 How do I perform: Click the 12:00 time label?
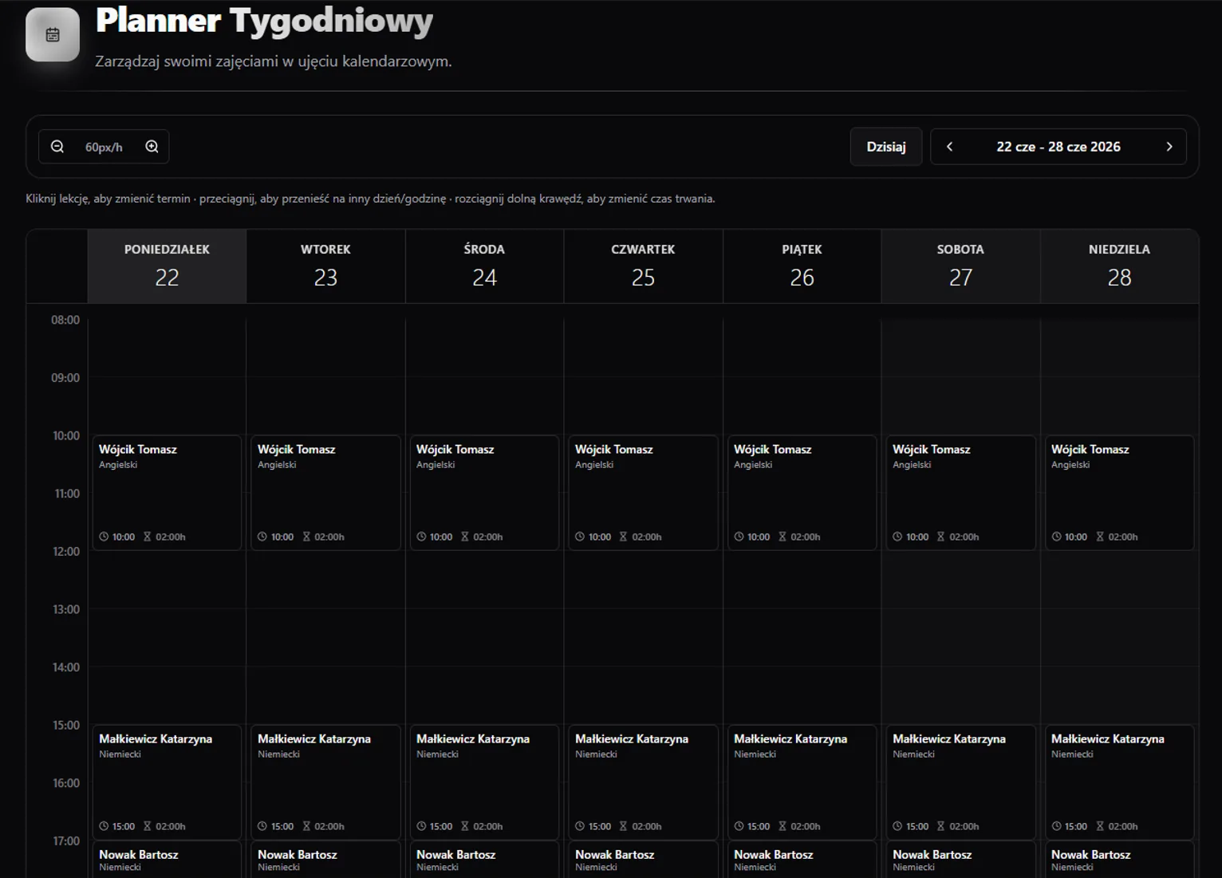(x=66, y=551)
